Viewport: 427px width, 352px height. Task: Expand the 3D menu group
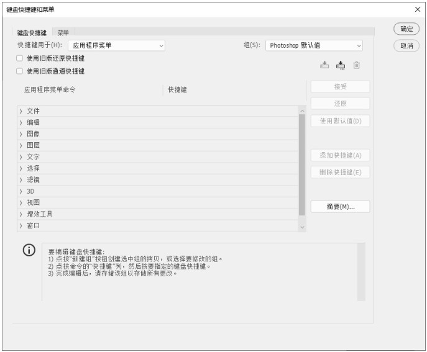[21, 191]
